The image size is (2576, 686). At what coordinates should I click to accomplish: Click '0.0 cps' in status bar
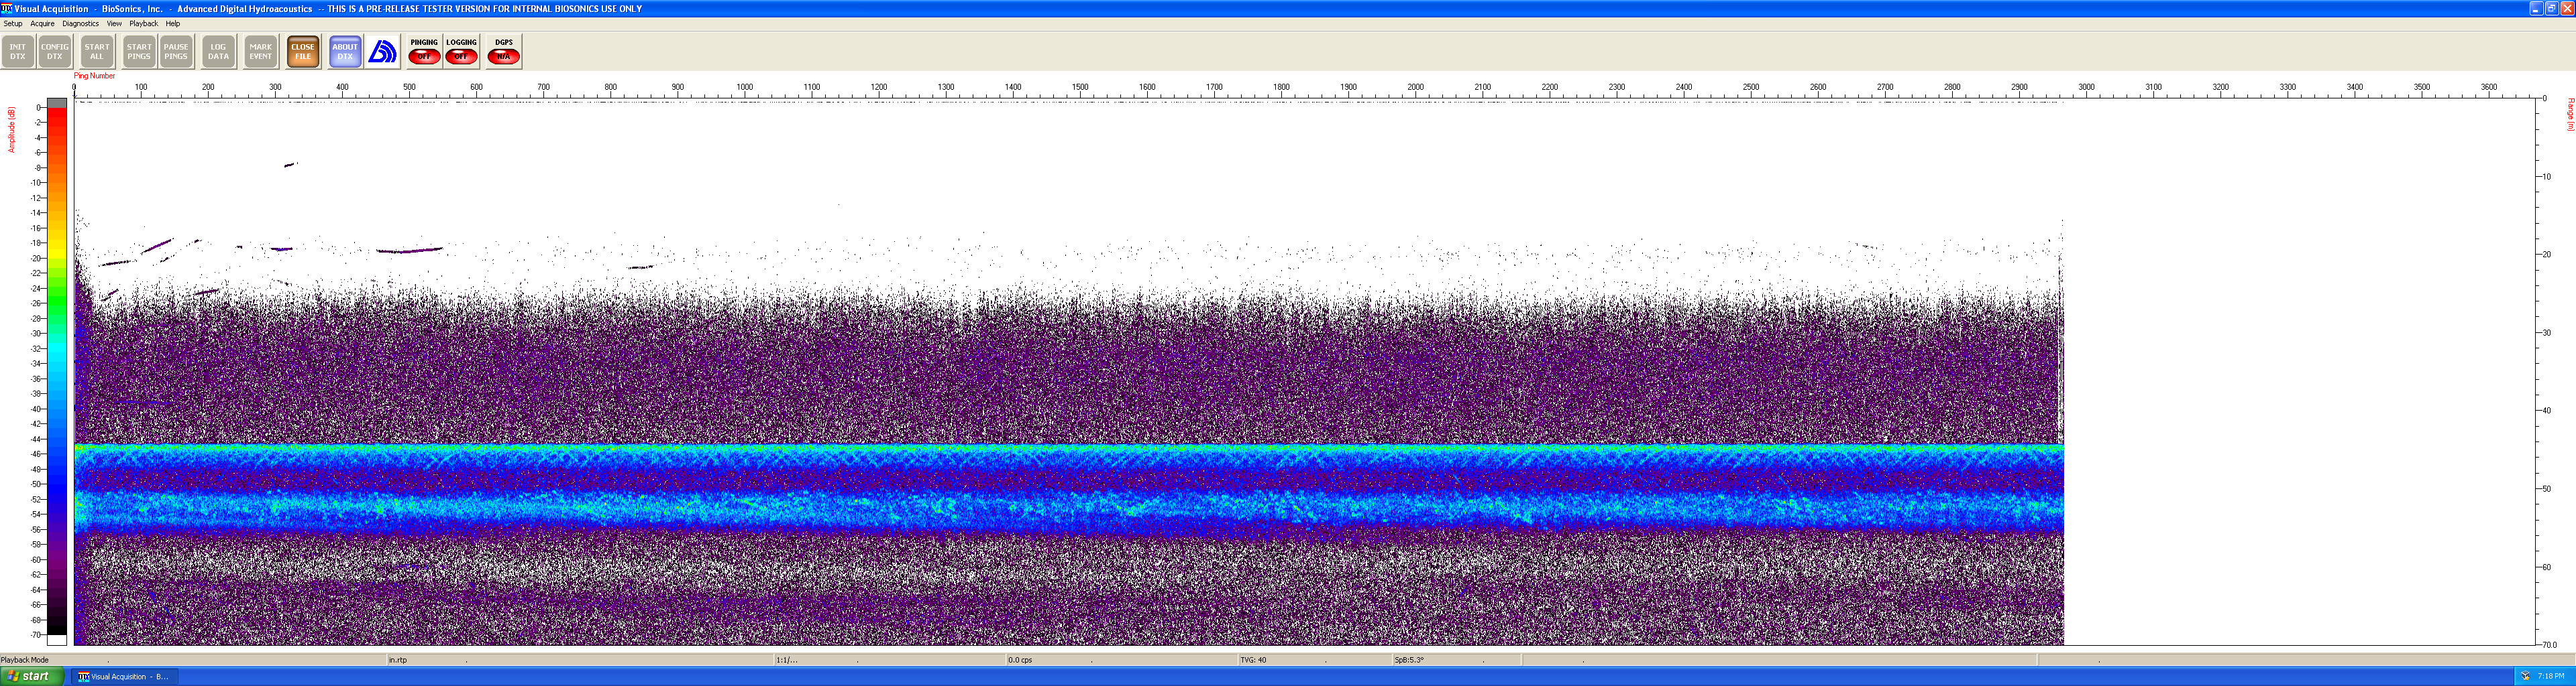click(x=1020, y=660)
